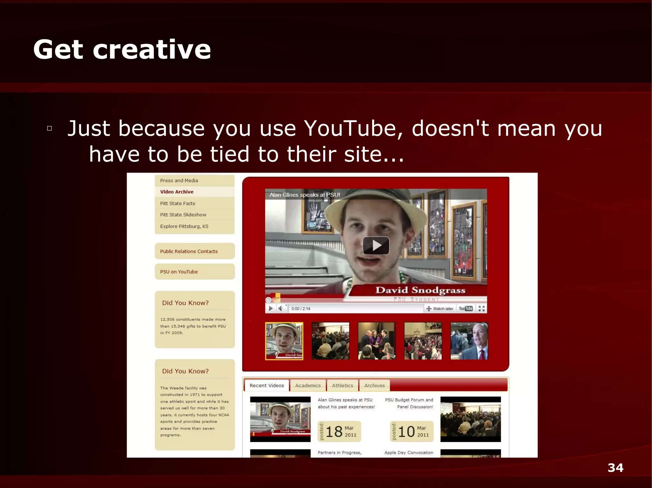Click the 0:00 / 2:14 time display
Image resolution: width=652 pixels, height=488 pixels.
(301, 309)
